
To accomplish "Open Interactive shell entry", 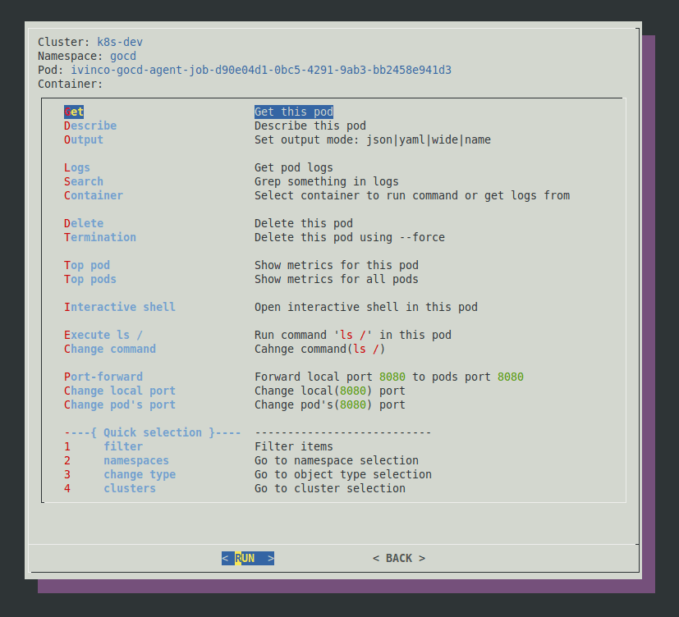I will point(120,307).
